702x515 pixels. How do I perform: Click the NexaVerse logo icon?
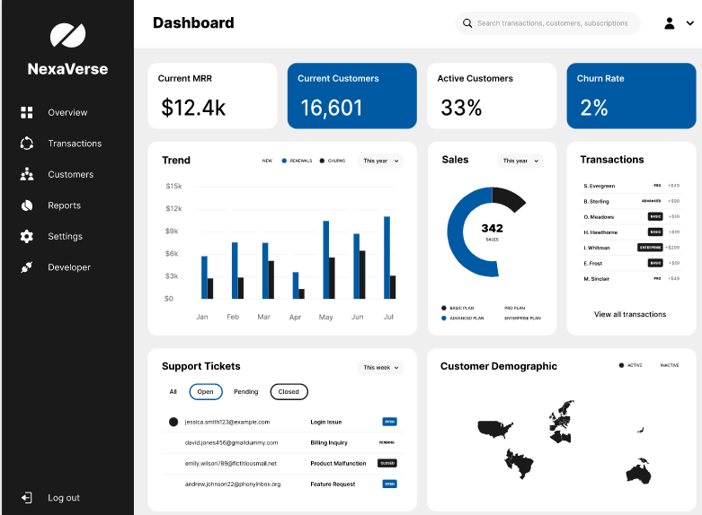click(x=67, y=35)
